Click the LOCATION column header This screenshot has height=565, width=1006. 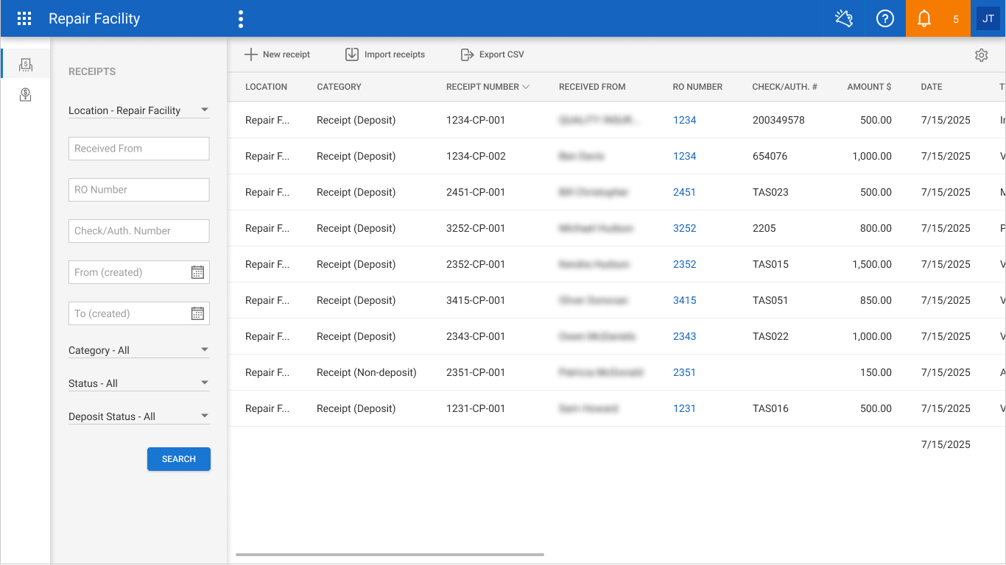tap(266, 87)
